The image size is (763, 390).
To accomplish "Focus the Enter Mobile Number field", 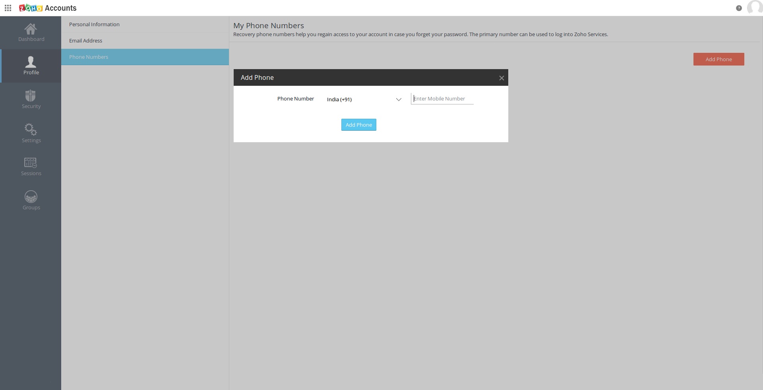I will (x=442, y=98).
